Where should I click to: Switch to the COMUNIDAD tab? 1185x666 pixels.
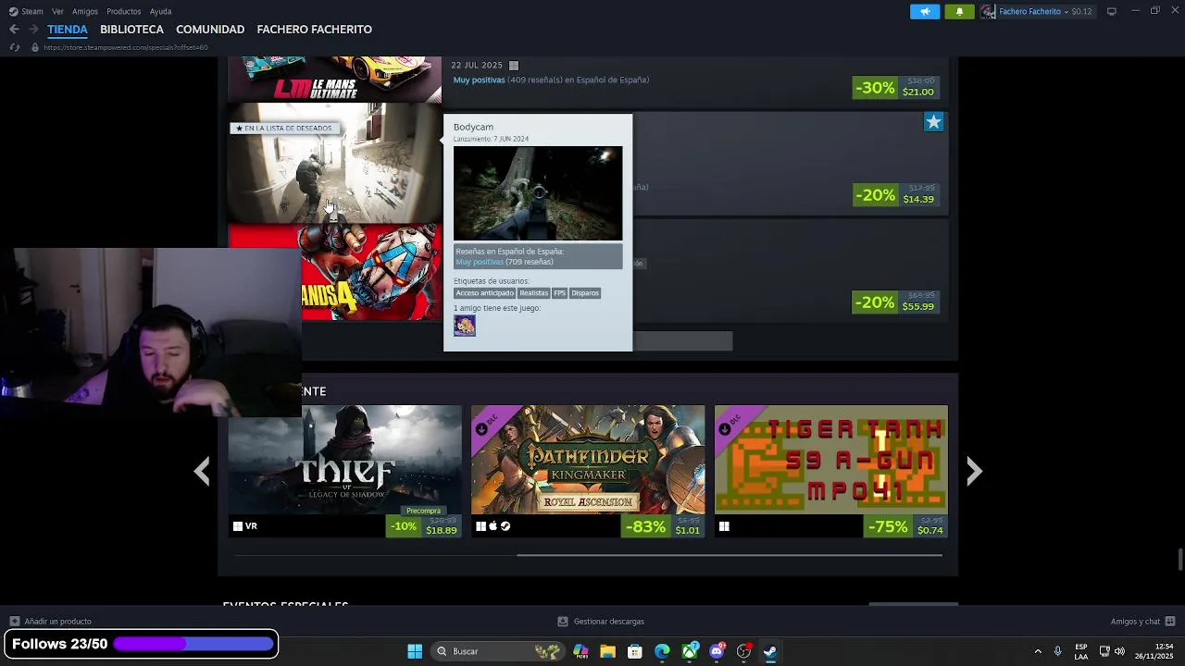click(x=210, y=30)
